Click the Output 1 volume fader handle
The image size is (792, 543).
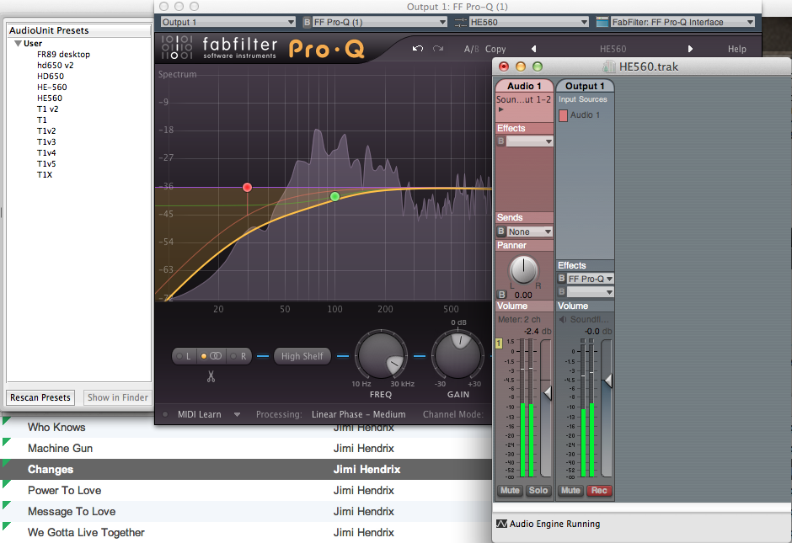pos(608,381)
